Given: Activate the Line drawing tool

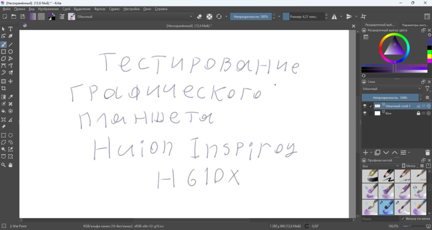Looking at the screenshot, I should [x=11, y=44].
